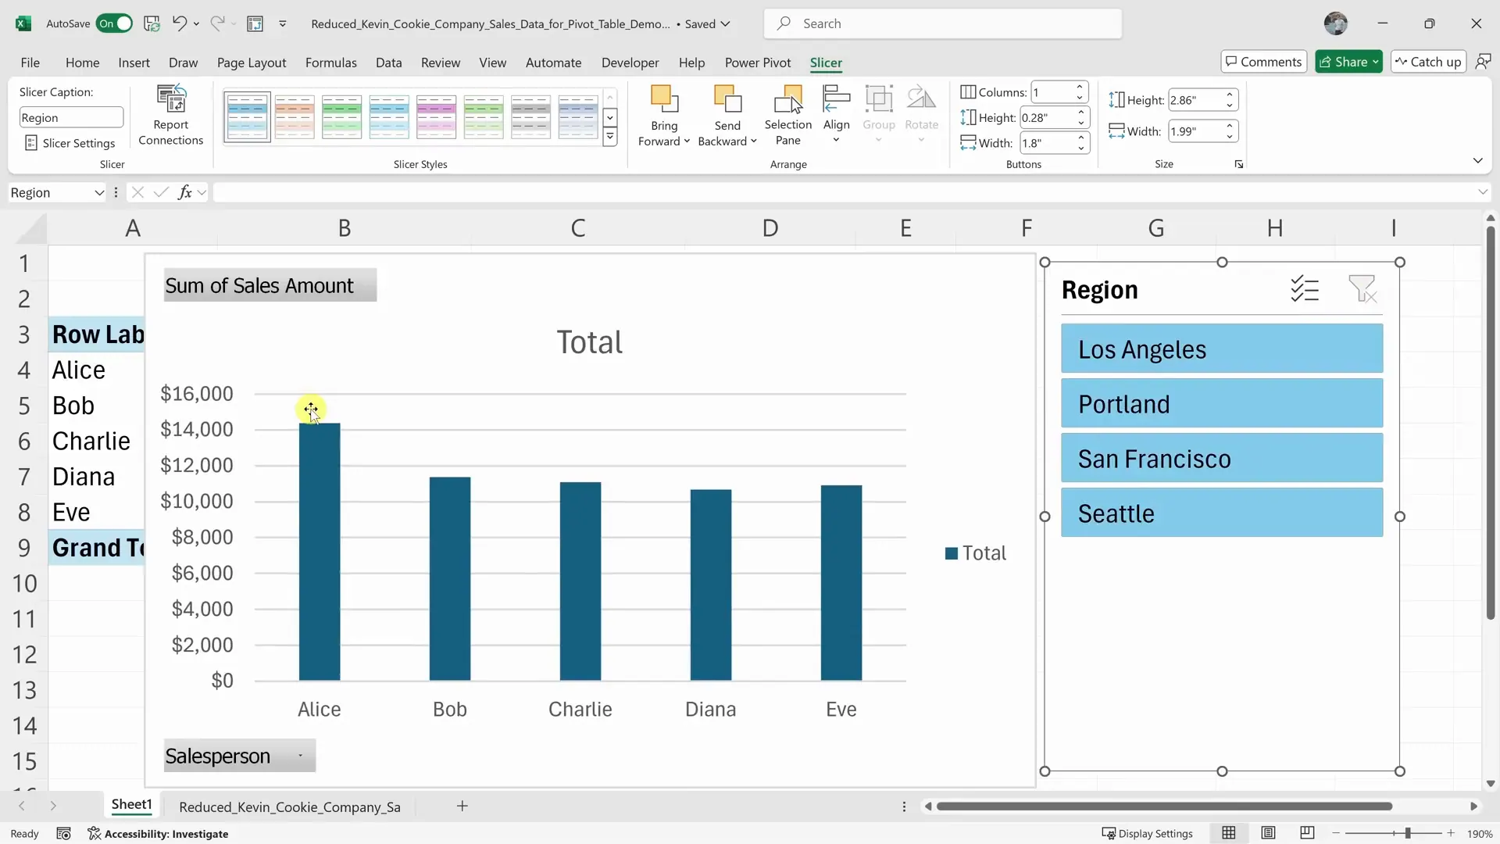Image resolution: width=1500 pixels, height=844 pixels.
Task: Increase the slicer Columns value
Action: [x=1080, y=88]
